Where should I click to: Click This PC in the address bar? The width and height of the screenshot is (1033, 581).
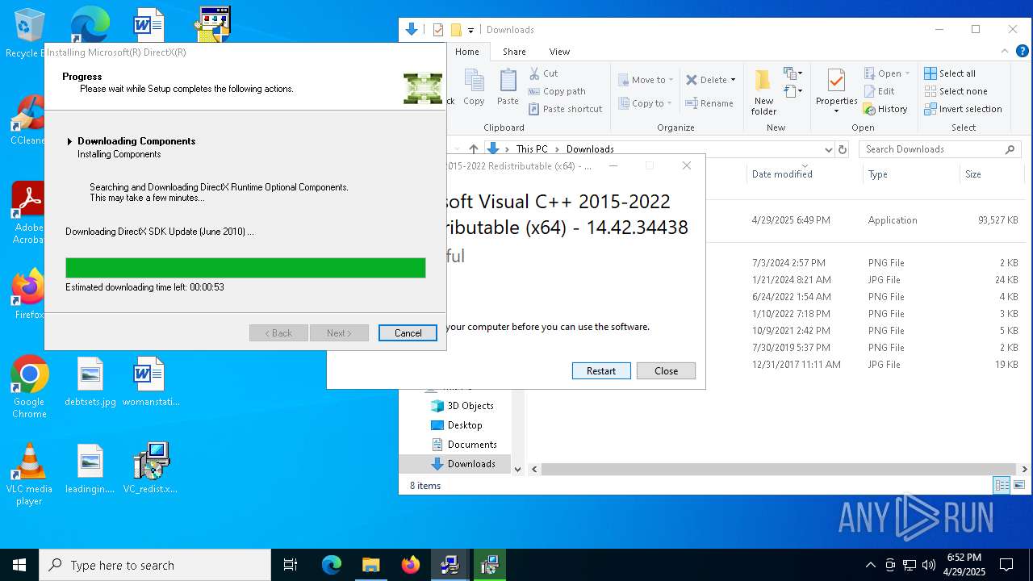coord(532,149)
